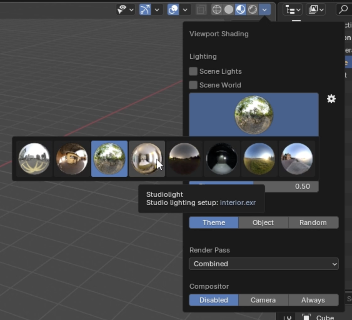Switch to material preview shading mode
Image resolution: width=352 pixels, height=320 pixels.
(241, 10)
